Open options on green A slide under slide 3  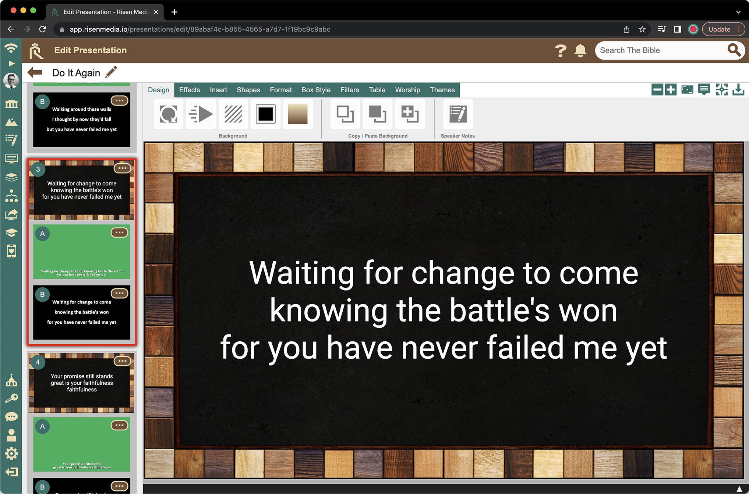point(120,232)
